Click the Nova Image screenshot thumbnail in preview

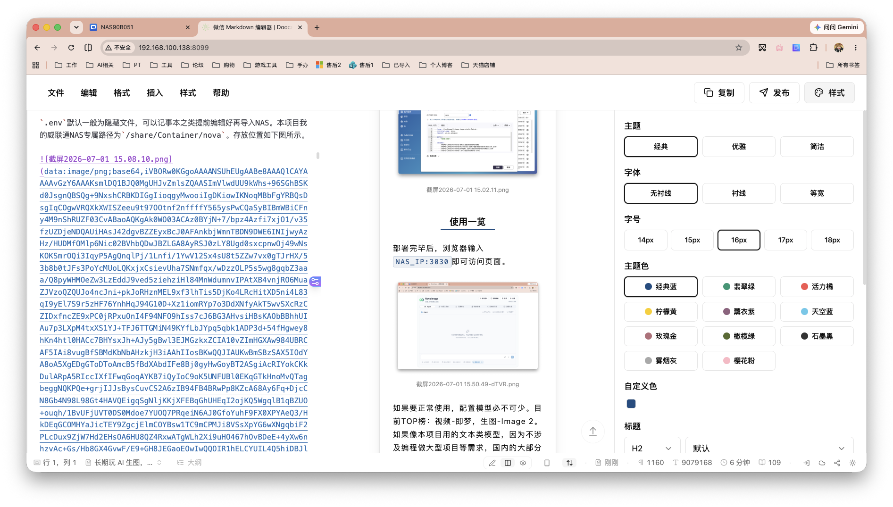(467, 326)
